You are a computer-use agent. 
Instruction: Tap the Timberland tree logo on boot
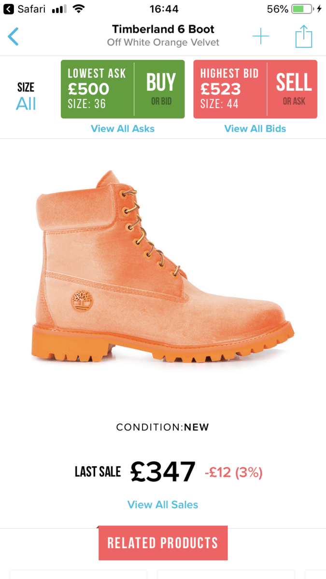[79, 298]
